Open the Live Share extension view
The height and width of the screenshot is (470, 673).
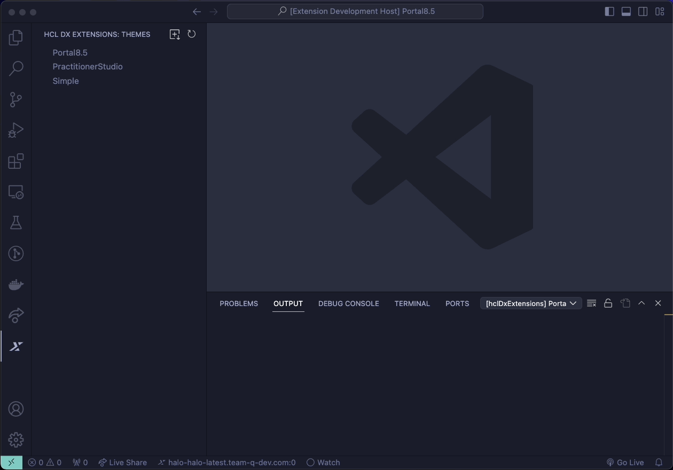pos(15,315)
